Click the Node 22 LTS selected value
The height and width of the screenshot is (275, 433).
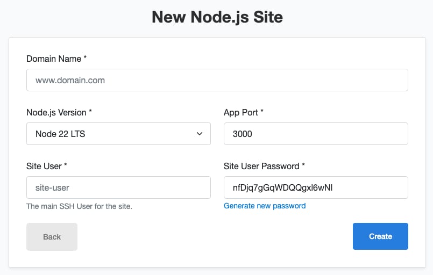coord(60,134)
